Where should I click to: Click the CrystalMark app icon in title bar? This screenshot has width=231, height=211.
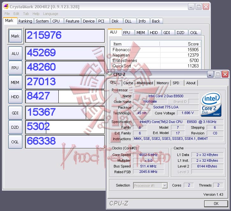6,7
